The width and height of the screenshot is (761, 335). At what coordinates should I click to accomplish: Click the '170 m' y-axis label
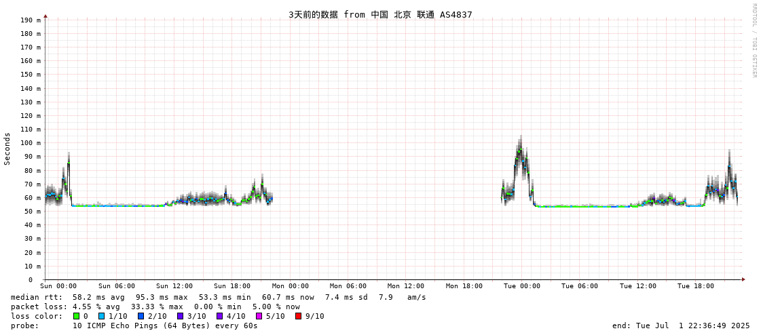31,47
